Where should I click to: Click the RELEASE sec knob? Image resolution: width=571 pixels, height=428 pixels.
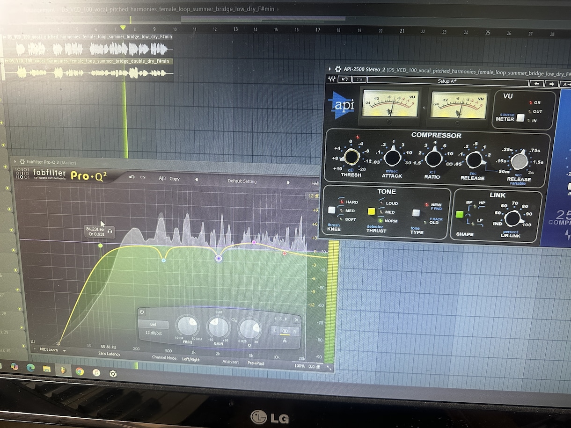[x=475, y=160]
